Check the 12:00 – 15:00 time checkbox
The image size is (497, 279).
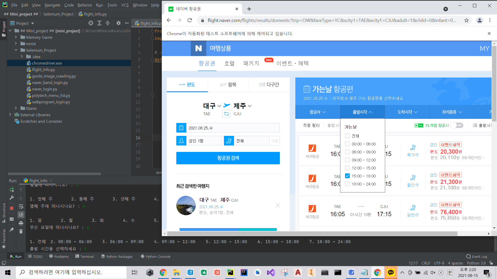[x=347, y=168]
